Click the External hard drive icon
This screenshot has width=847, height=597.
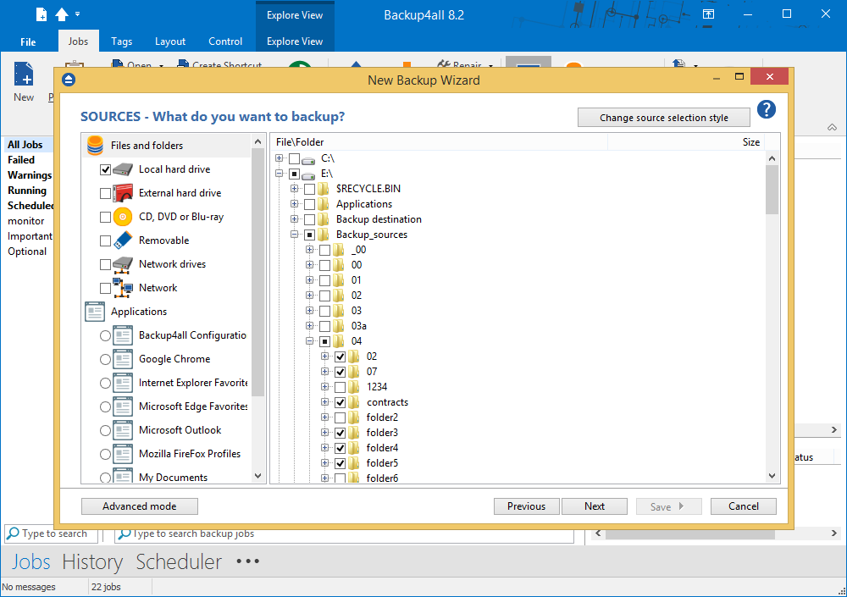click(123, 193)
